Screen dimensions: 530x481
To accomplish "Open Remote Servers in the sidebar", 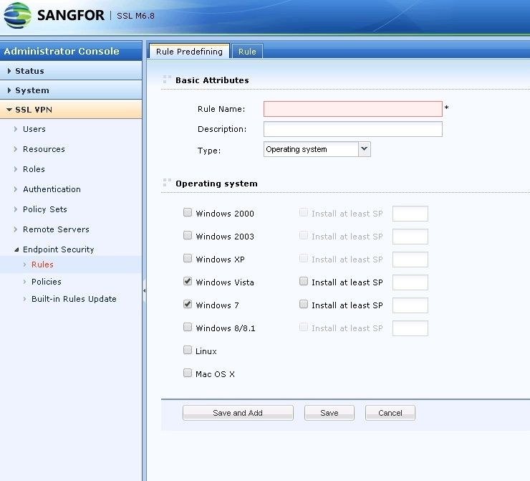I will [x=56, y=229].
